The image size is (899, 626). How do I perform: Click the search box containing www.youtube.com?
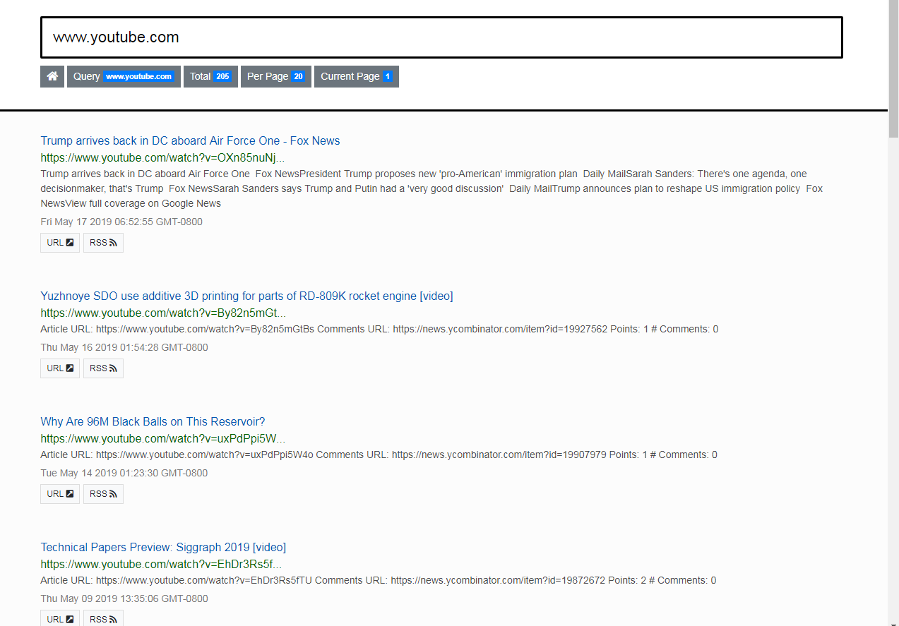point(441,37)
